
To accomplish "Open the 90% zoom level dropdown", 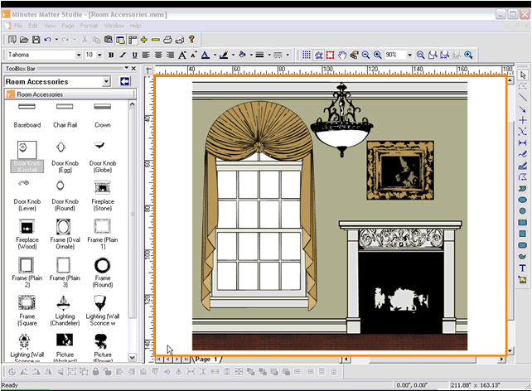I will click(409, 55).
